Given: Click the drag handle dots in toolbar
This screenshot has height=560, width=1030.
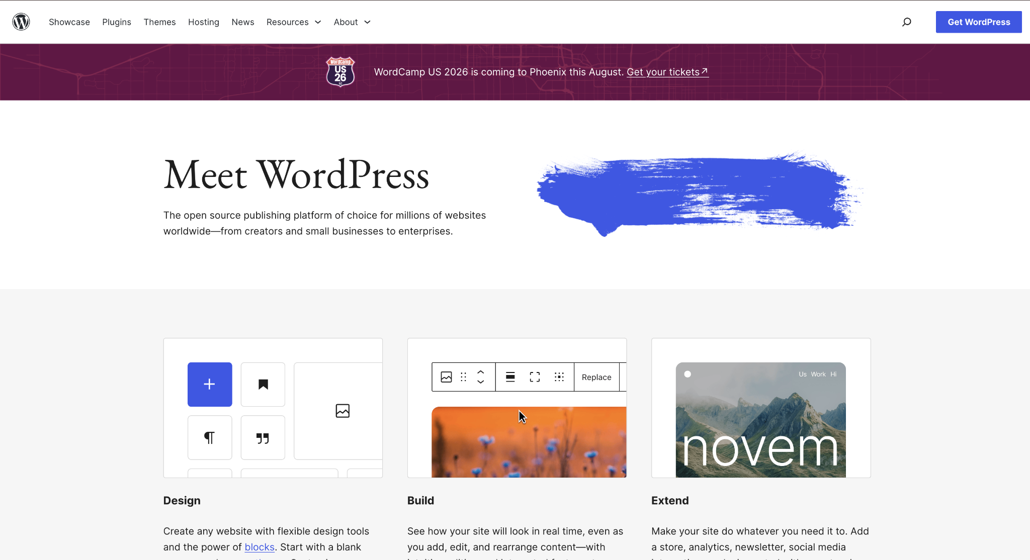Looking at the screenshot, I should pos(464,377).
